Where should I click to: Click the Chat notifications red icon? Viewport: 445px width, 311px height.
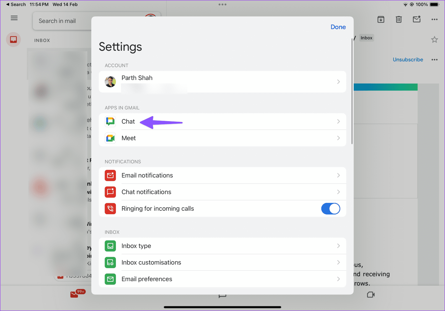(110, 192)
